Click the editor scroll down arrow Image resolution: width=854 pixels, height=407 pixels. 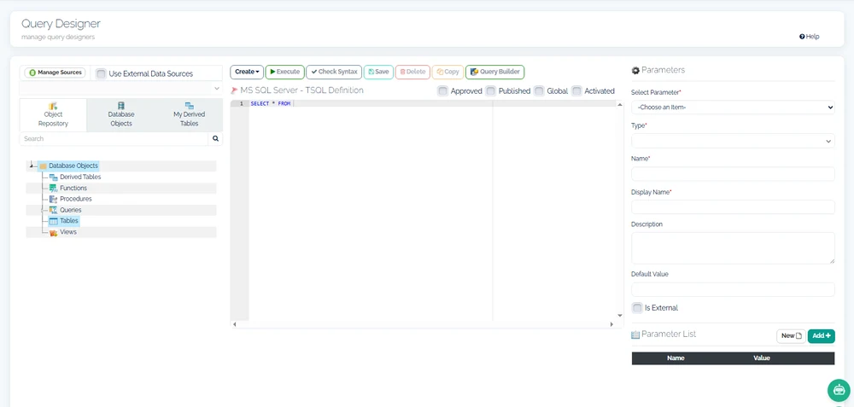pos(620,316)
